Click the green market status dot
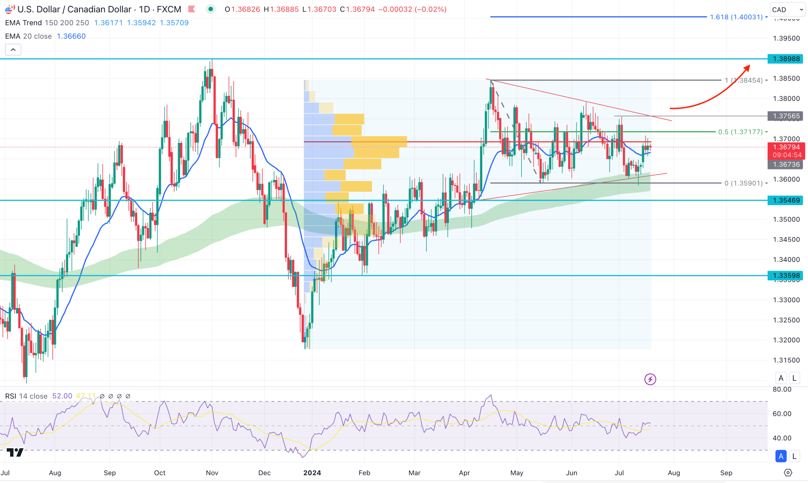 pyautogui.click(x=210, y=9)
